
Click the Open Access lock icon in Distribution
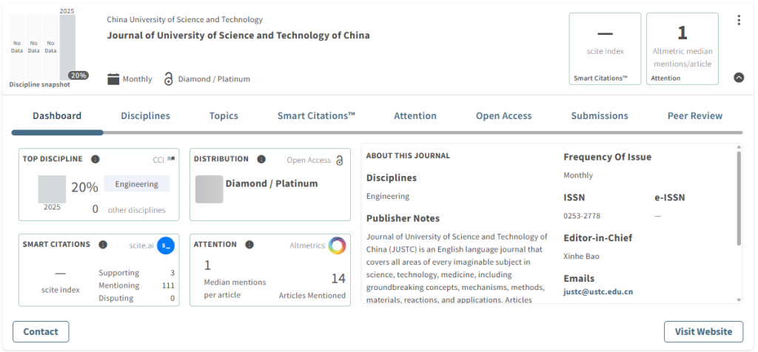pos(339,160)
